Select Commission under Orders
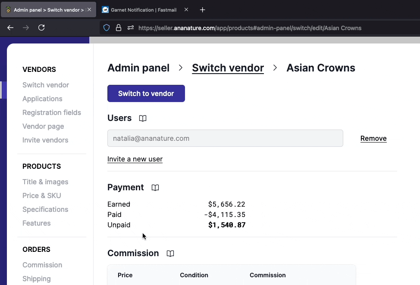This screenshot has width=420, height=285. 42,265
